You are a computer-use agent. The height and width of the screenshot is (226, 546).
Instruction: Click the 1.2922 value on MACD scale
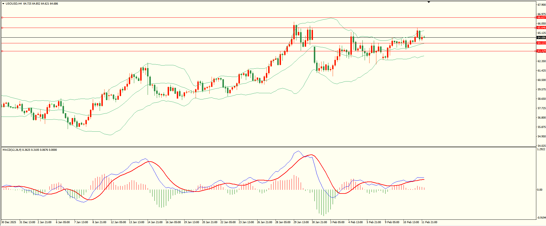[x=541, y=149]
